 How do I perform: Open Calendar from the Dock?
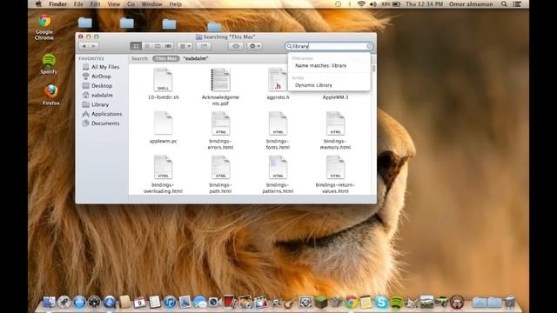tap(139, 302)
